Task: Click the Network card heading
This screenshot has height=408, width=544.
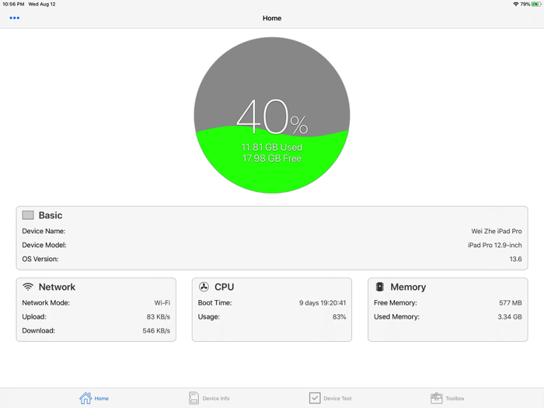Action: (57, 287)
